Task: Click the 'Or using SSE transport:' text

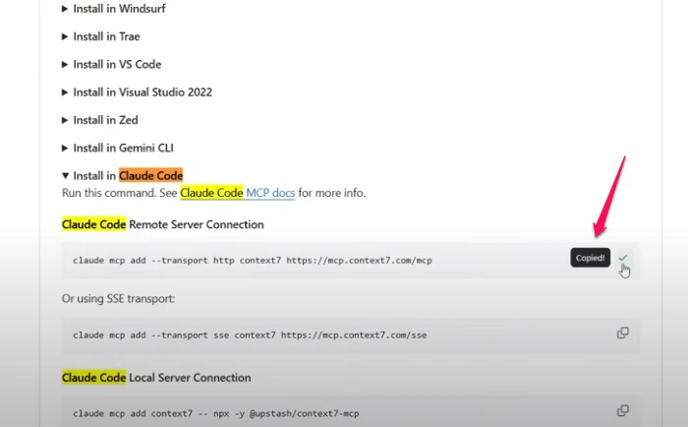Action: [x=118, y=299]
